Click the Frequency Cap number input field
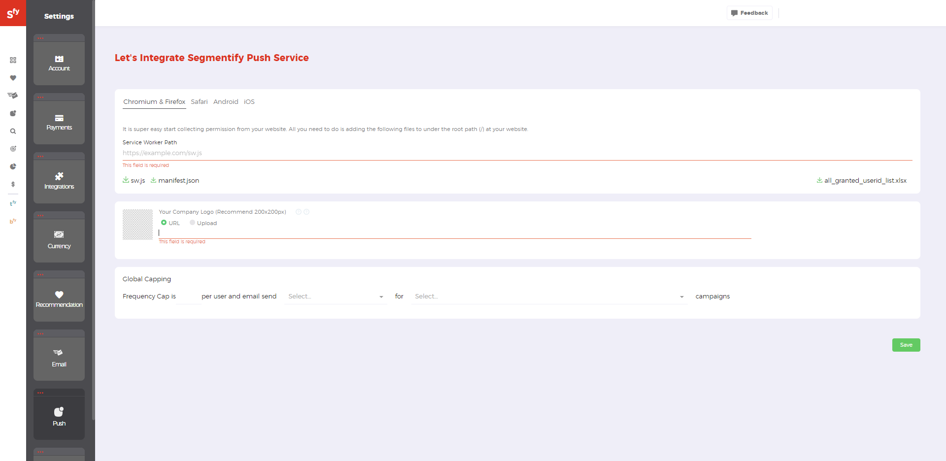This screenshot has height=461, width=946. click(188, 296)
